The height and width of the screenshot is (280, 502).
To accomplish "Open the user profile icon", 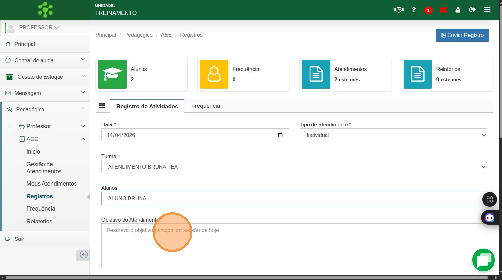I will pyautogui.click(x=458, y=10).
